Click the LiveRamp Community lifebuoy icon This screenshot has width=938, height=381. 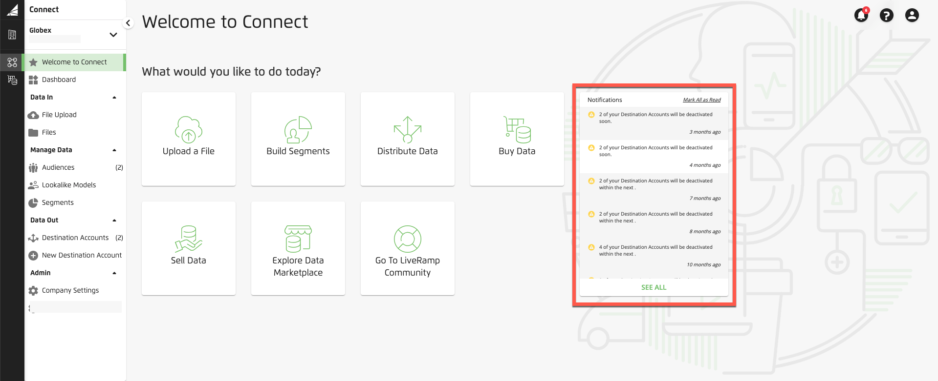pos(408,239)
